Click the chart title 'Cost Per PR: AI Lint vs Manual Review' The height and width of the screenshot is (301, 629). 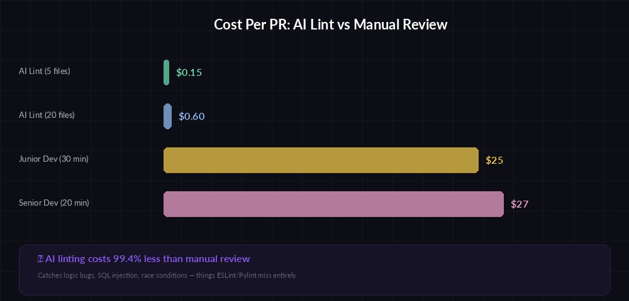(x=330, y=24)
